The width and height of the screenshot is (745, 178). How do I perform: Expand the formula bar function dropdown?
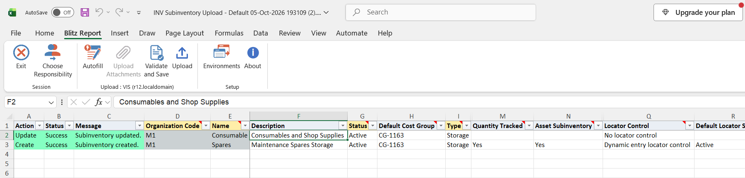click(x=108, y=102)
